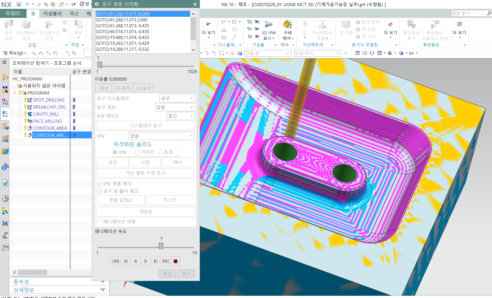The height and width of the screenshot is (298, 492).
Task: Jump to next operation in playback
Action: (x=166, y=261)
